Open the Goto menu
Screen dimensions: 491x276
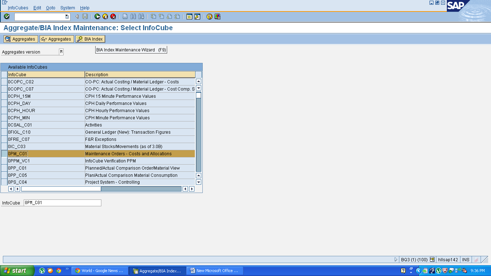pyautogui.click(x=51, y=8)
